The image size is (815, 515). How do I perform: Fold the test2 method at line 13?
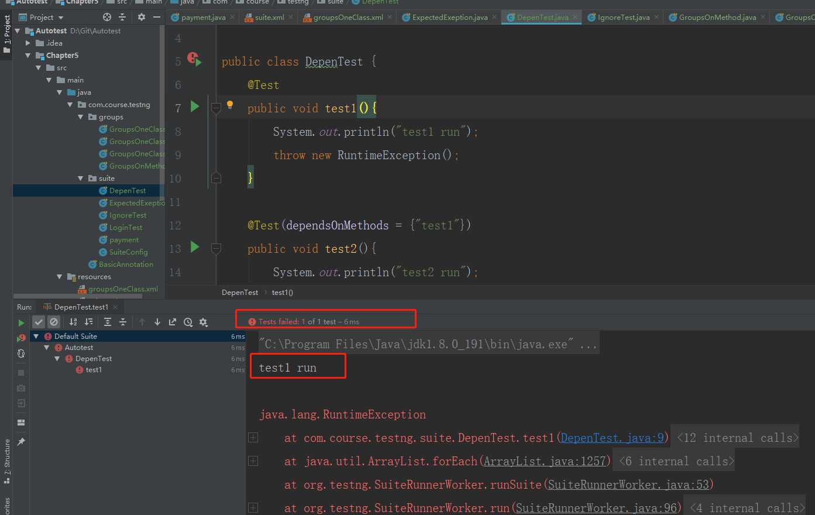[x=216, y=248]
